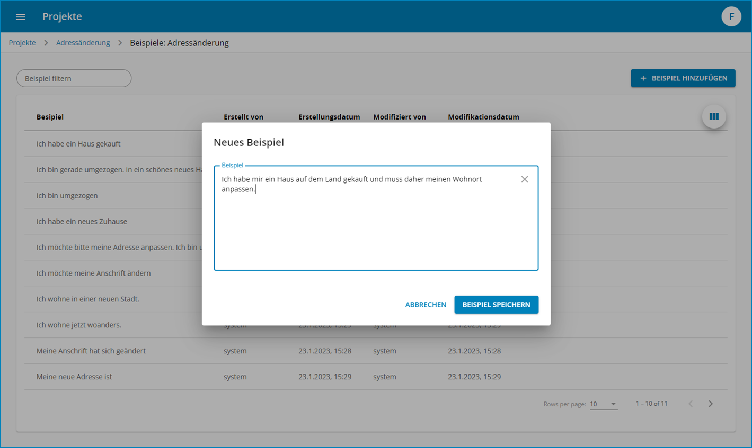Click the Projekte breadcrumb link
Screen dimensions: 752x448
(22, 43)
